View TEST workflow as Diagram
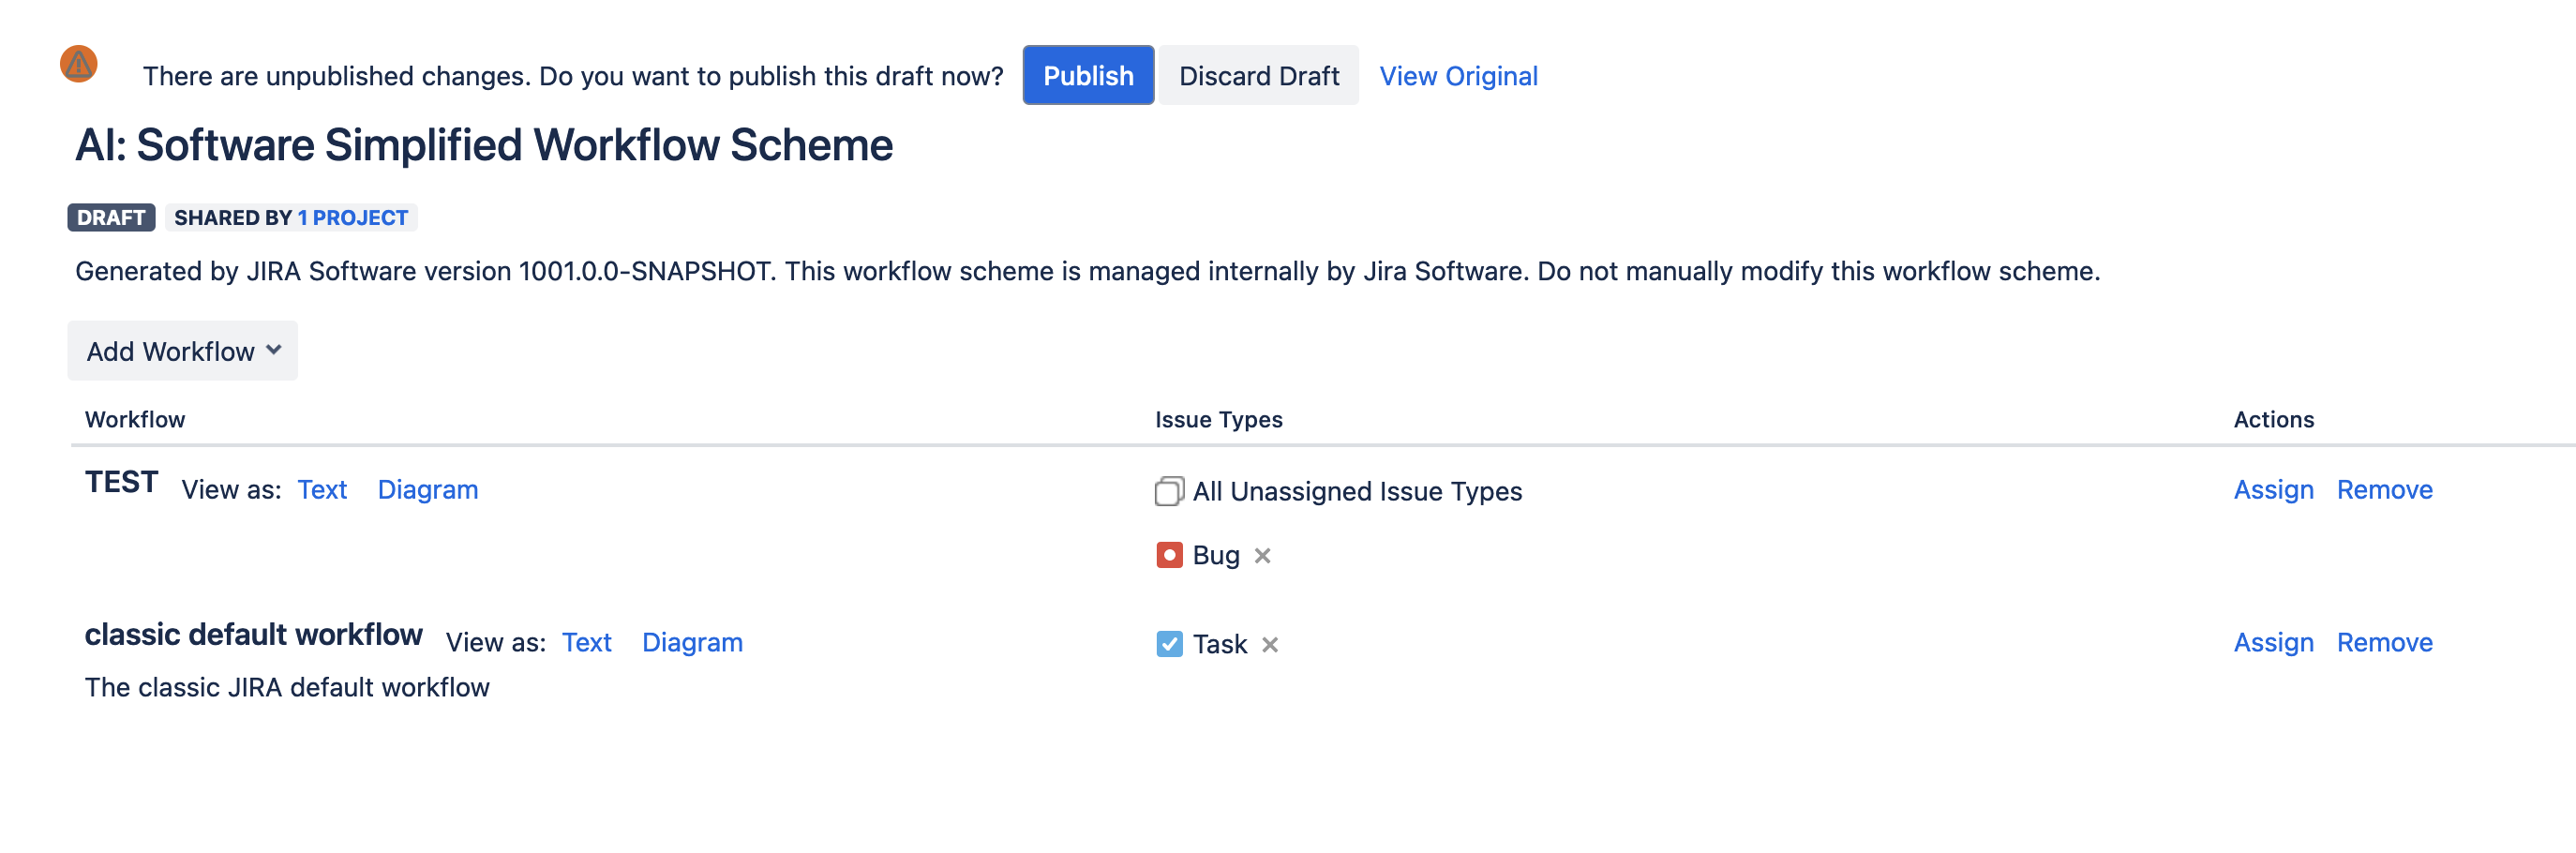Screen dimensions: 2576x853 (428, 490)
